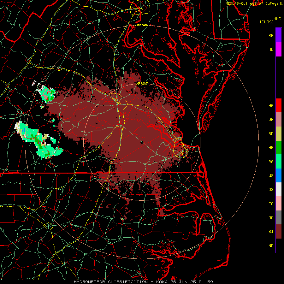Click the UK legend label
The height and width of the screenshot is (284, 284).
[x=271, y=50]
